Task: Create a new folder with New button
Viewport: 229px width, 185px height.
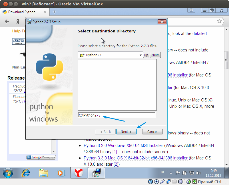Action: (155, 55)
